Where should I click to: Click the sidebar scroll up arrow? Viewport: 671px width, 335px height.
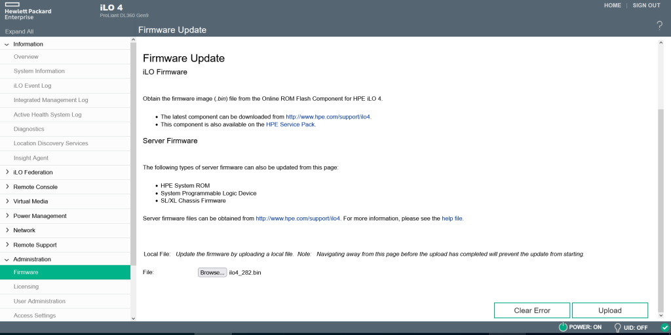[x=133, y=40]
